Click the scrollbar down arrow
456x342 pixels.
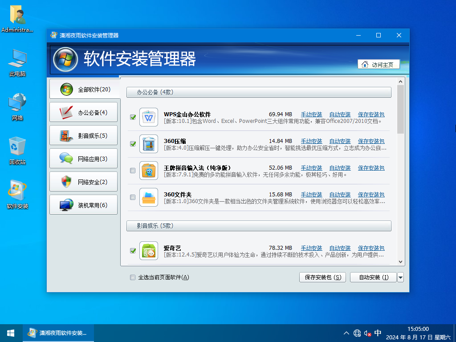[400, 262]
